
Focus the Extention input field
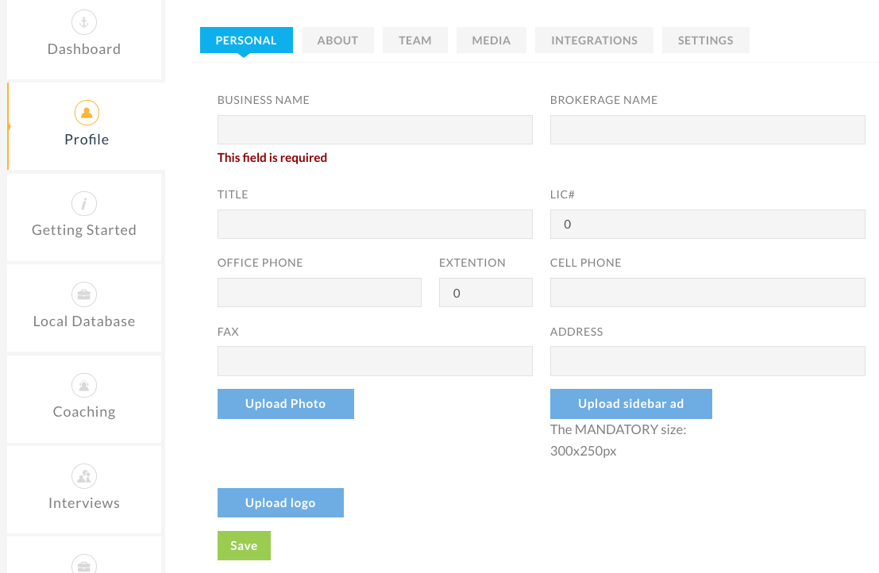pos(485,292)
